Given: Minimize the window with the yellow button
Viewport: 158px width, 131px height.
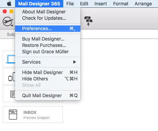Looking at the screenshot, I should pyautogui.click(x=11, y=11).
